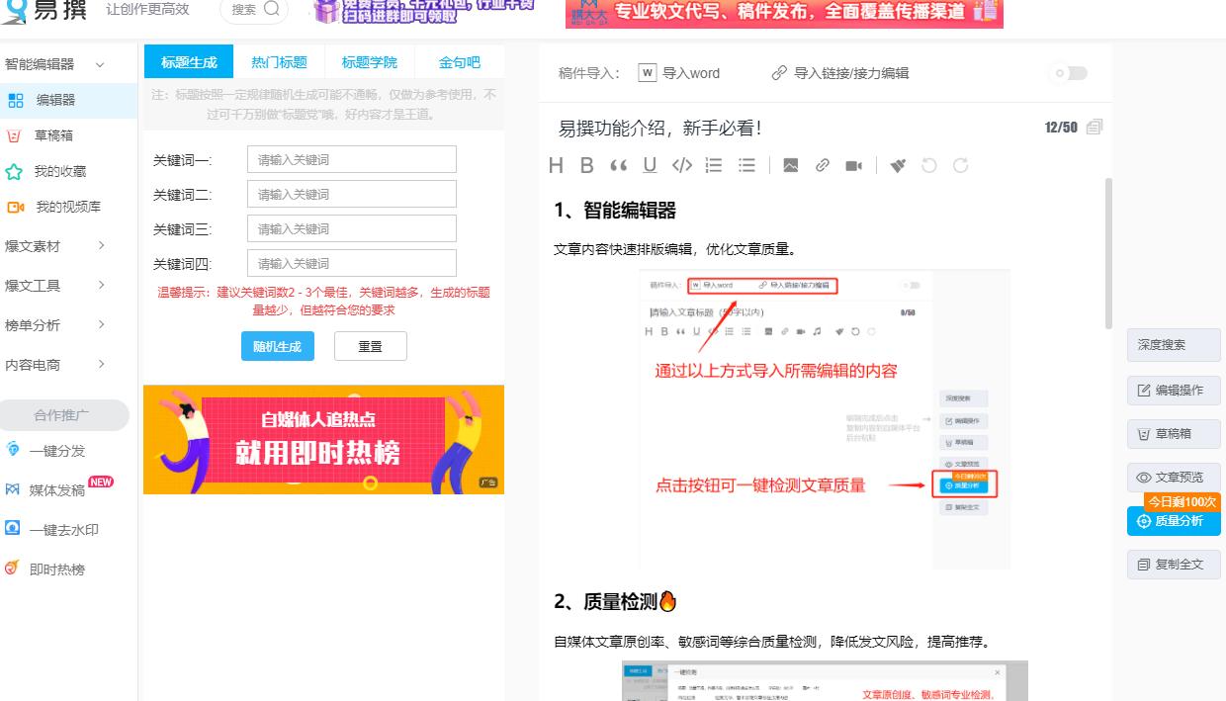The width and height of the screenshot is (1226, 701).
Task: Click the 关键词一 input field
Action: (x=351, y=159)
